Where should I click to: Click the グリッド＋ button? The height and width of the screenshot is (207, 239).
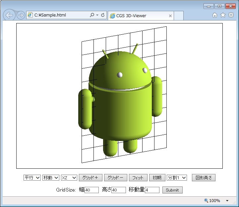pos(90,178)
